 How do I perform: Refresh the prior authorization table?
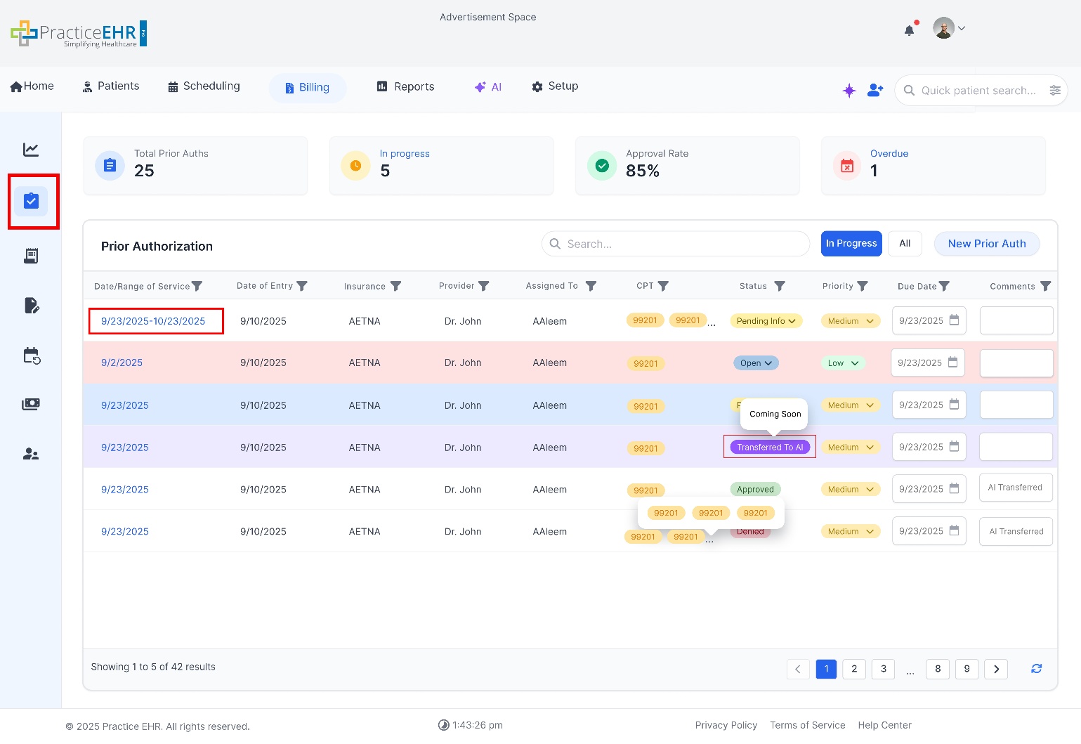(1036, 669)
